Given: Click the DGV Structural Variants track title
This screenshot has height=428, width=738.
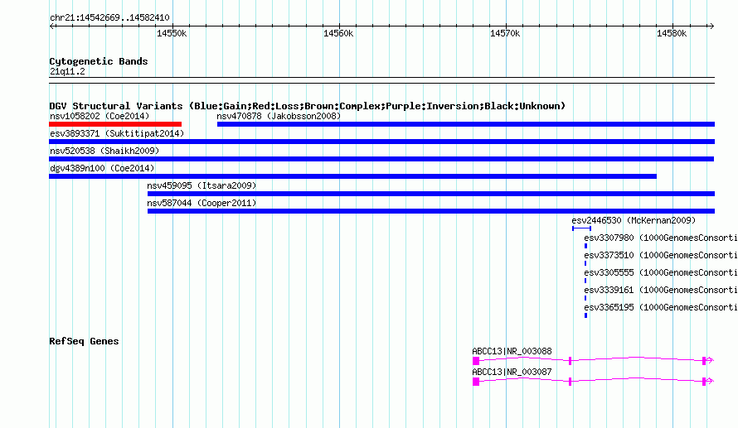Looking at the screenshot, I should (307, 106).
